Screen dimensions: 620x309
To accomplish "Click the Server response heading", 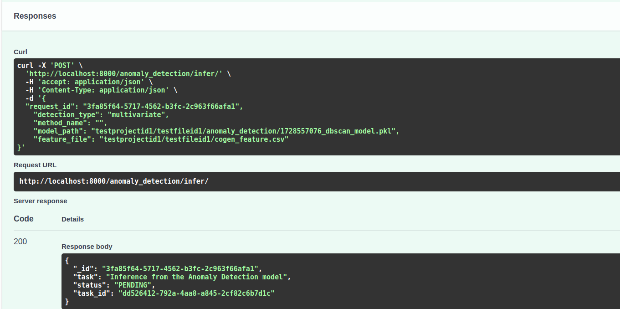I will [41, 201].
